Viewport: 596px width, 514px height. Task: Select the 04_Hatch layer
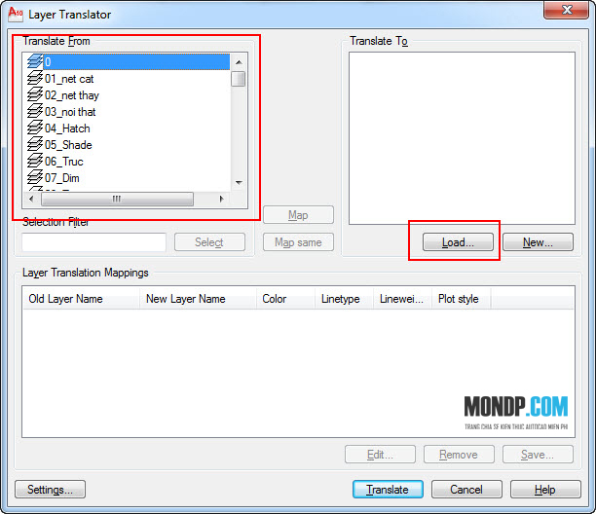pos(67,128)
